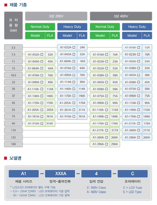The width and height of the screenshot is (157, 205).
Task: Click the 2: 200V Class text
Action: (96, 188)
